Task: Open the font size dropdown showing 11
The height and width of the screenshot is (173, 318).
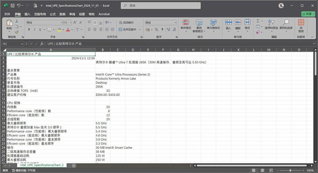Action: (x=71, y=23)
